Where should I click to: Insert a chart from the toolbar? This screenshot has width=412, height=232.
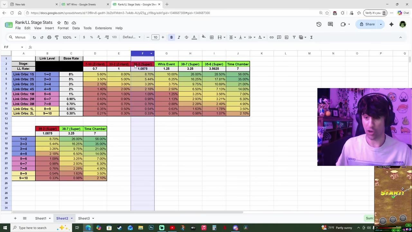coord(286,37)
